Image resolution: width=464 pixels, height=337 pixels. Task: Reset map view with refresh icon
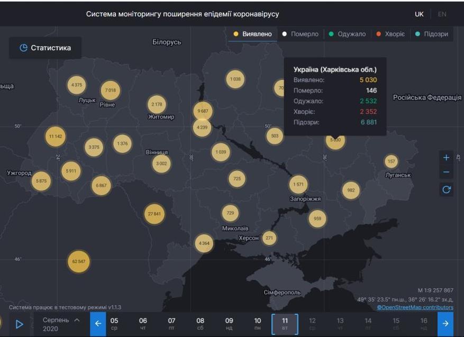click(x=446, y=189)
